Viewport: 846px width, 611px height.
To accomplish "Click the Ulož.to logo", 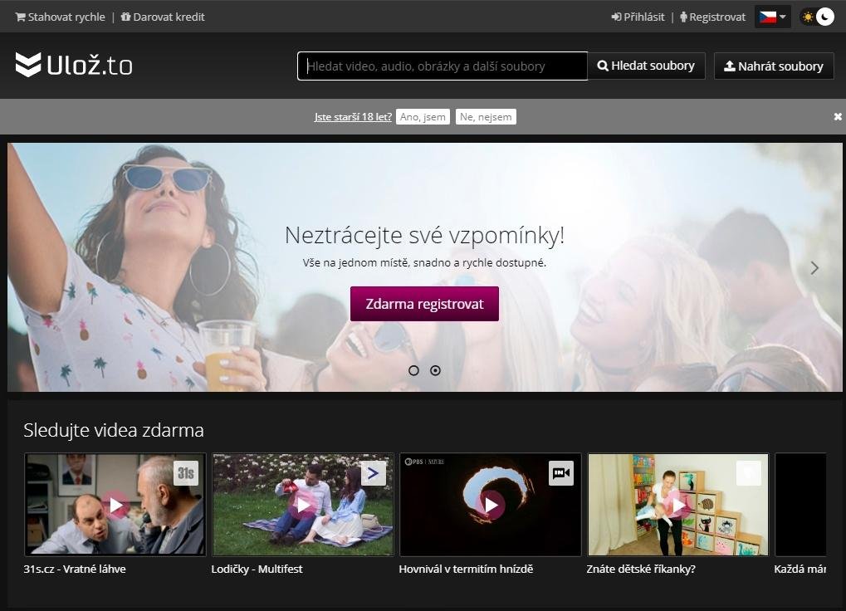I will pyautogui.click(x=74, y=66).
